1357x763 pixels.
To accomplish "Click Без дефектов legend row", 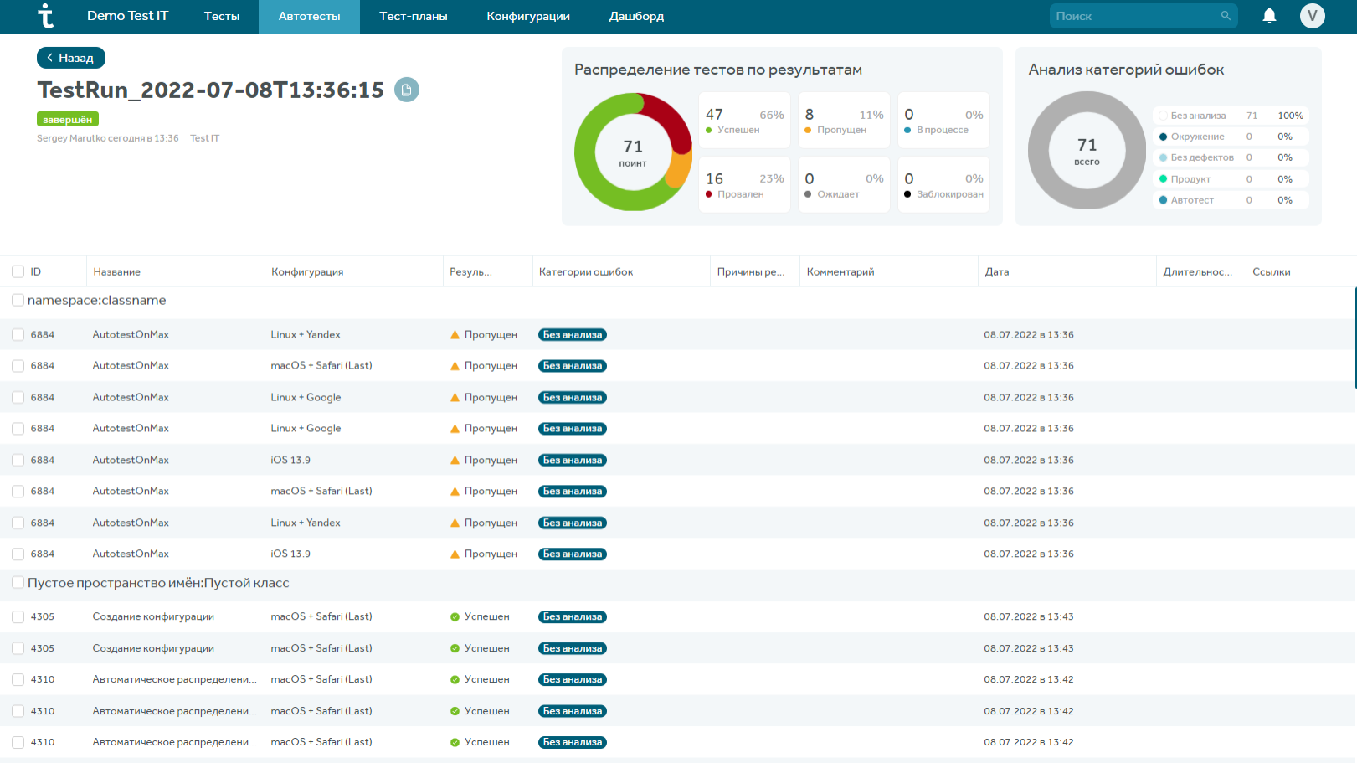I will coord(1231,157).
